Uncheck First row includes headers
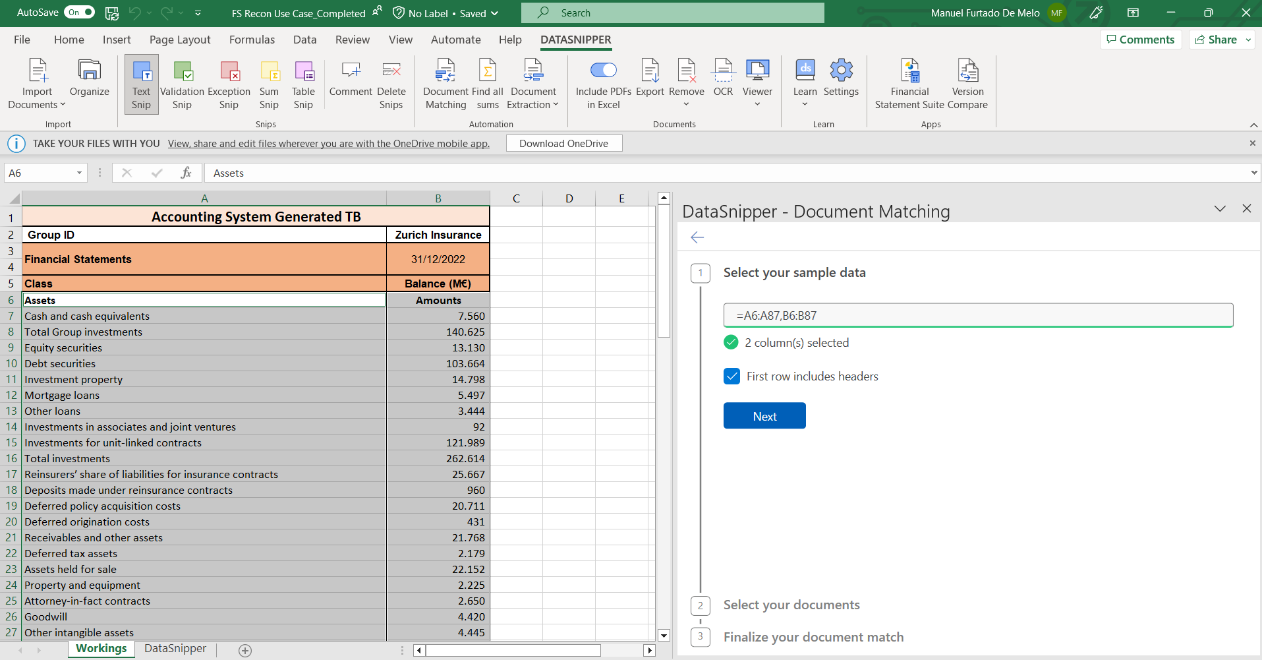This screenshot has height=660, width=1262. point(731,376)
